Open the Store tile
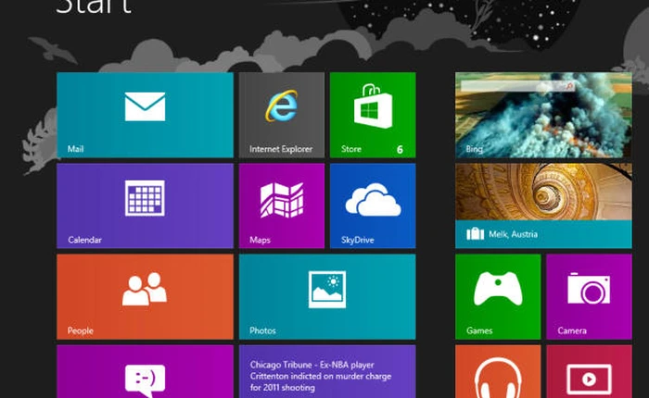Viewport: 649px width, 398px height. [373, 115]
